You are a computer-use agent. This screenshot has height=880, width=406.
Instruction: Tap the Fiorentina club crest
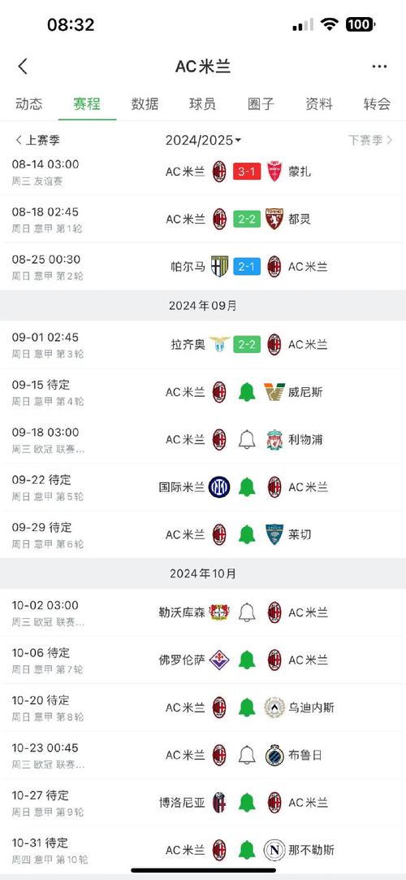[x=219, y=660]
